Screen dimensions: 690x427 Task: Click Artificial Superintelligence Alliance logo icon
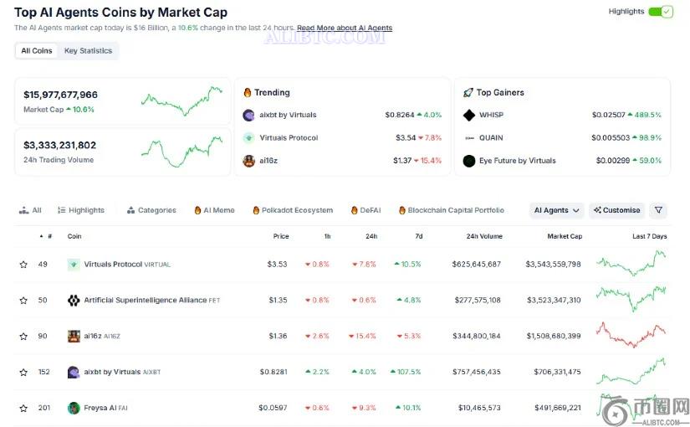(x=74, y=300)
